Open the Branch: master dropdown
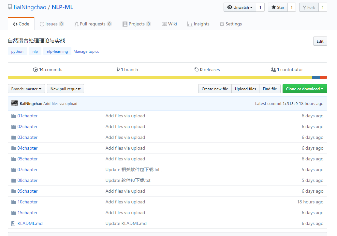 [x=26, y=89]
